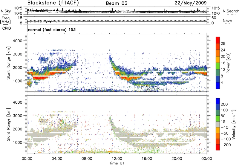This screenshot has width=239, height=165.
Task: Click the Velocity [m s⁻¹] color bar label
Action: tap(234, 124)
